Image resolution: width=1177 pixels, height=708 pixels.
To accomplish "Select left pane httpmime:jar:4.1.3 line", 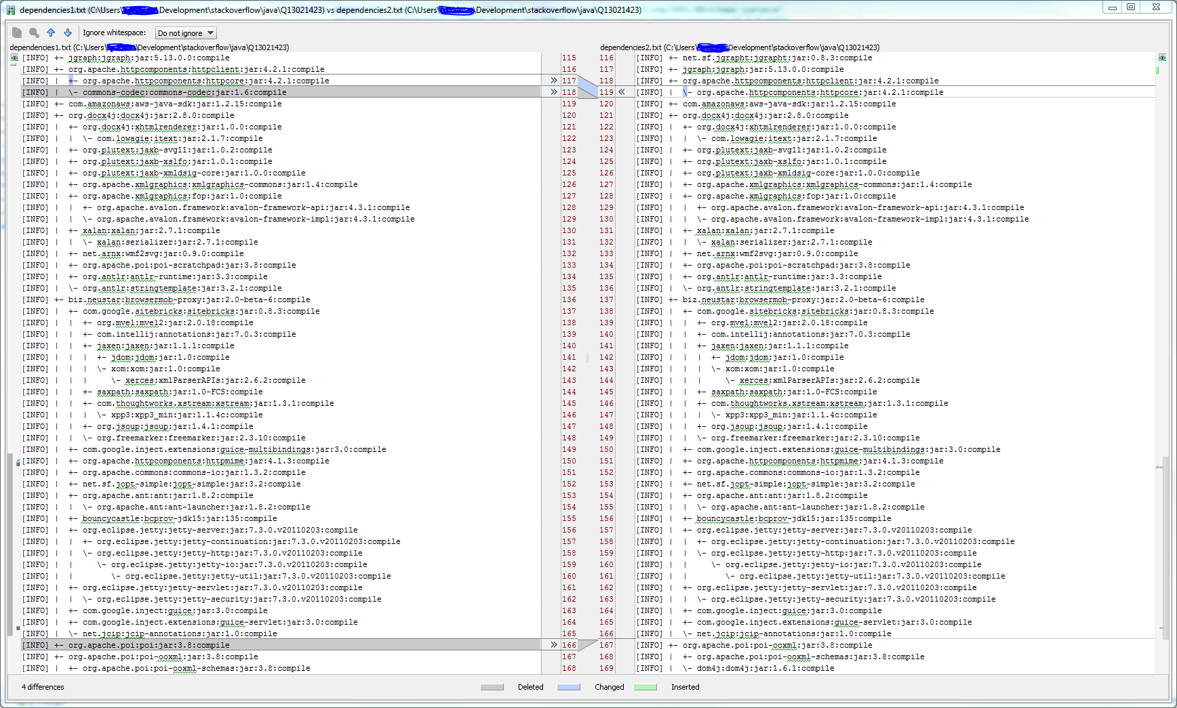I will tap(281, 461).
